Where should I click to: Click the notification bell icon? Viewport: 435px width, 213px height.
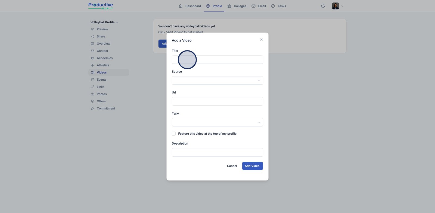click(323, 6)
